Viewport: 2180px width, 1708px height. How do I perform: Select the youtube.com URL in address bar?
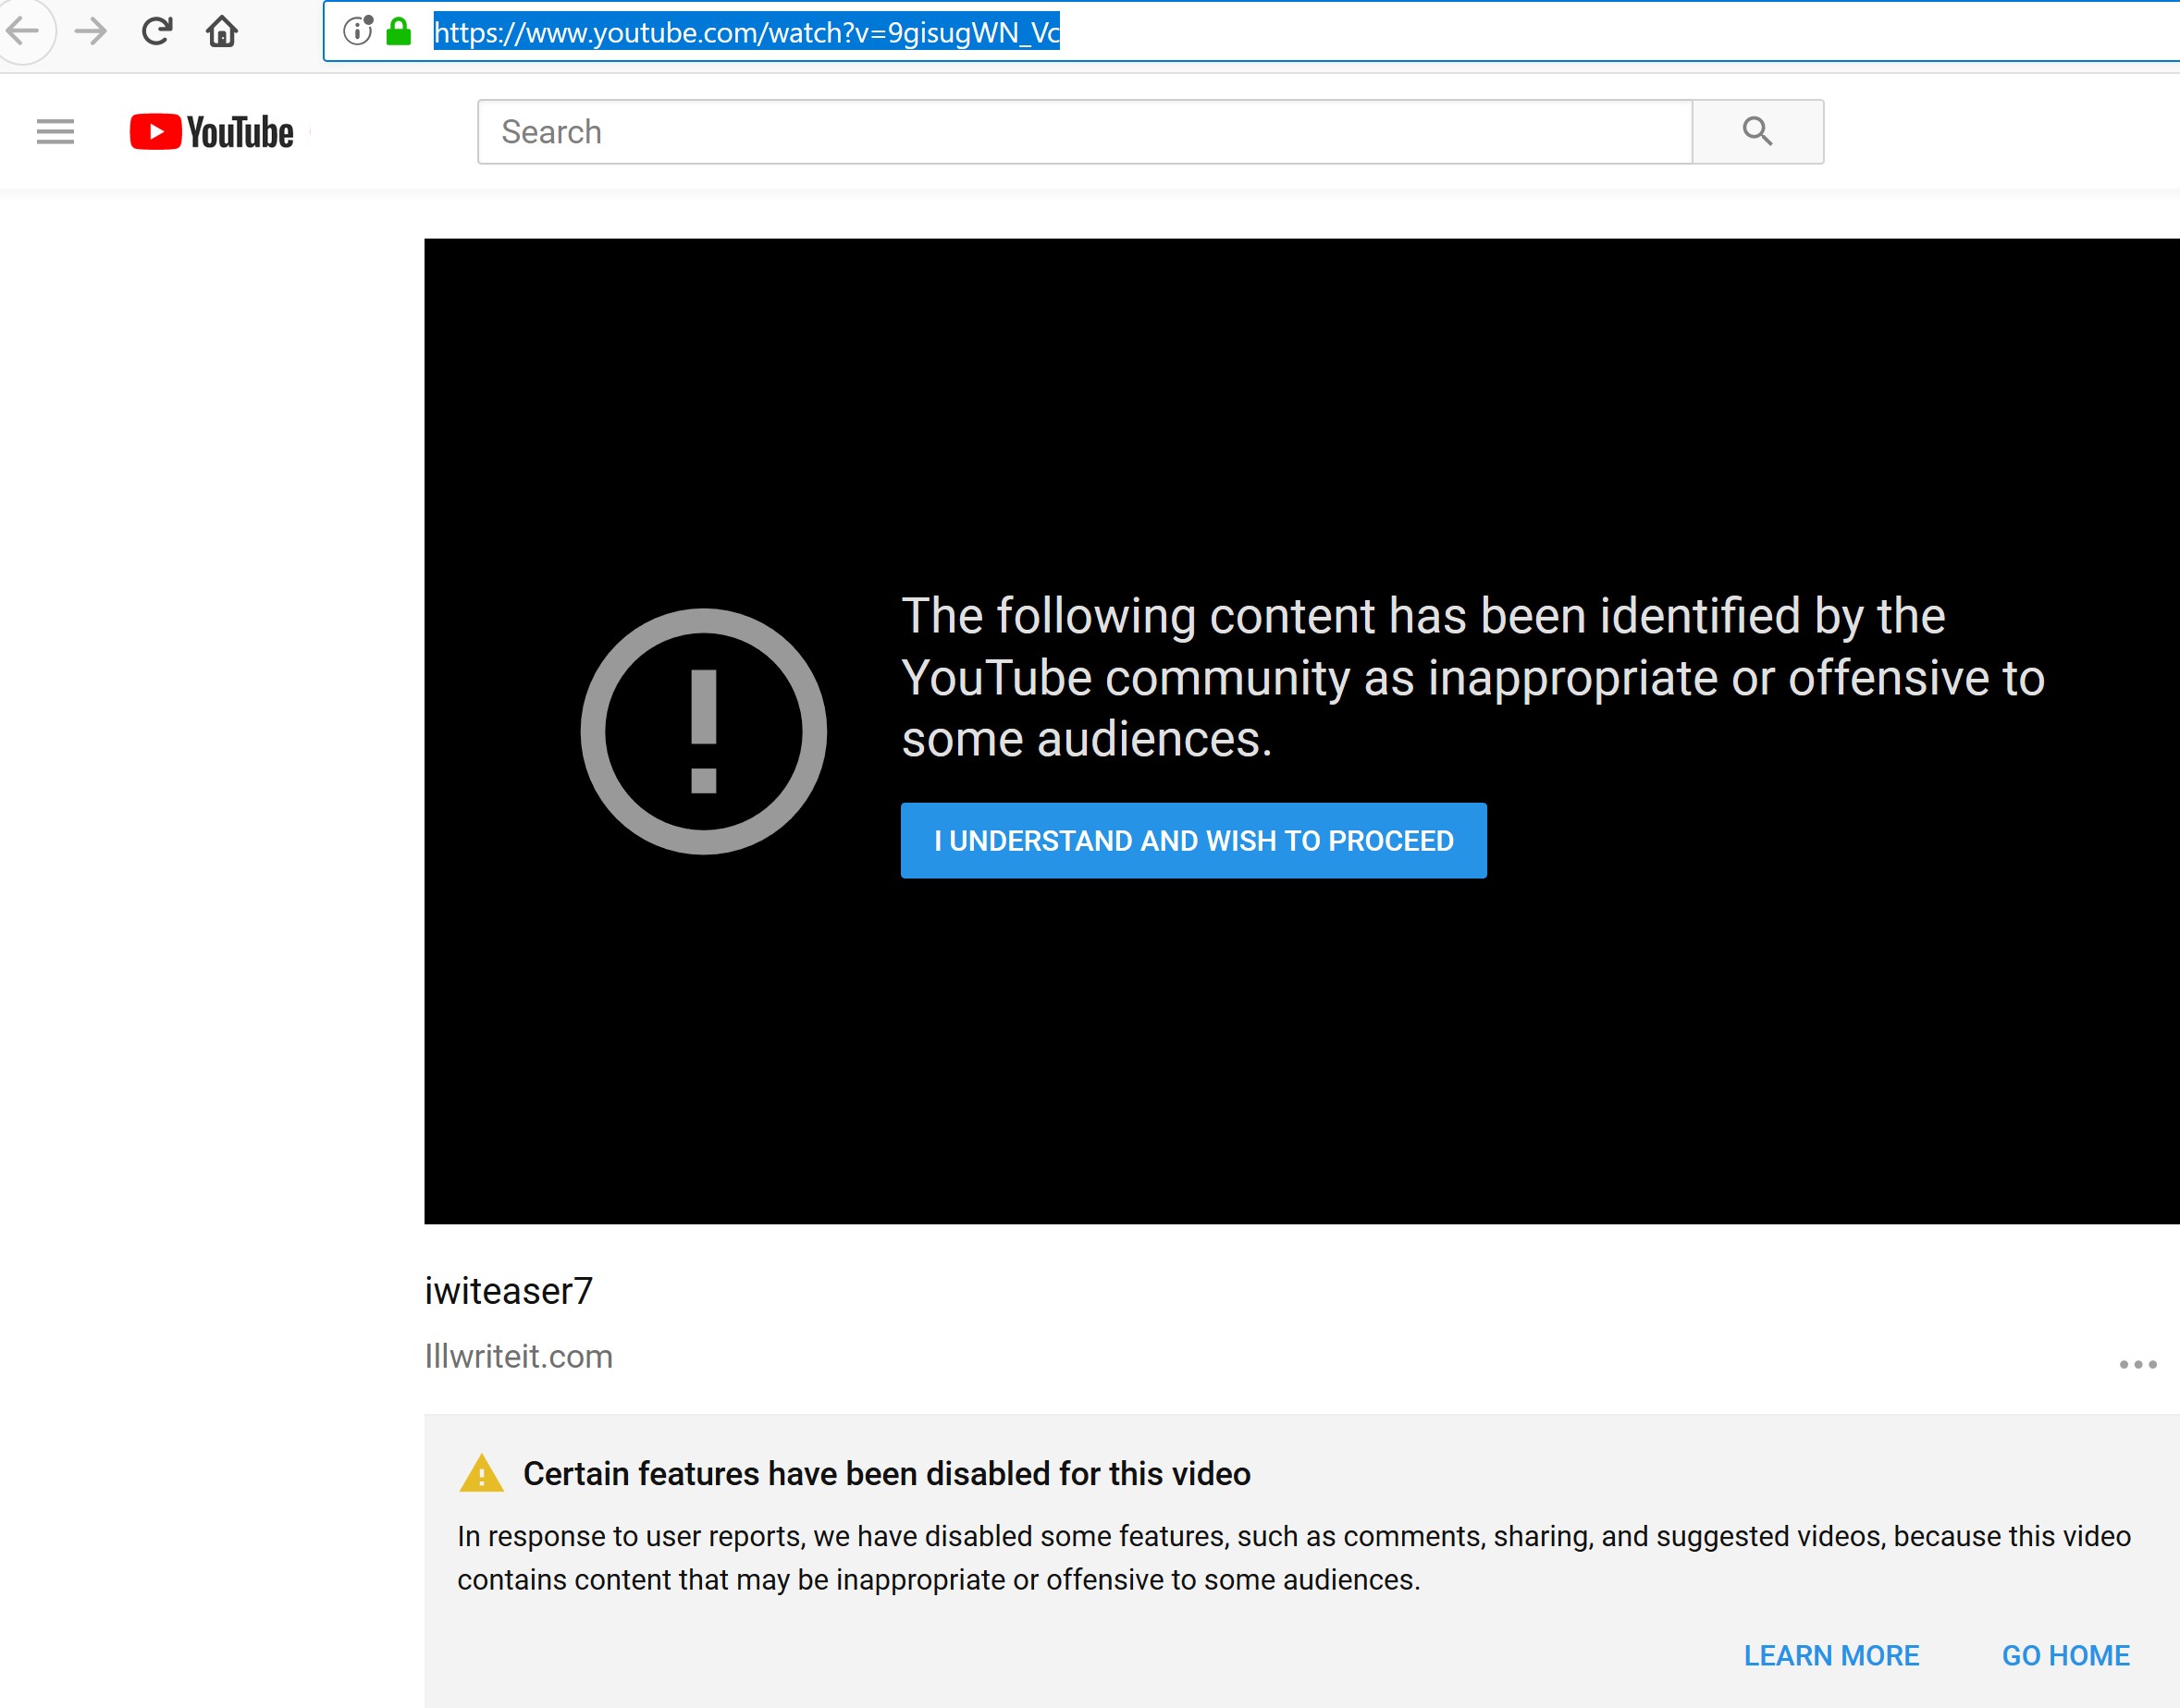tap(746, 32)
